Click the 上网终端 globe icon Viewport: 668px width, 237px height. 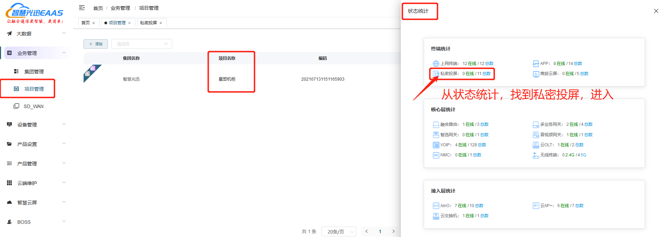[436, 64]
